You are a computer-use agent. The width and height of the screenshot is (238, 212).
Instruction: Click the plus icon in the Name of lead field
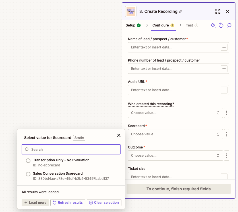[224, 47]
